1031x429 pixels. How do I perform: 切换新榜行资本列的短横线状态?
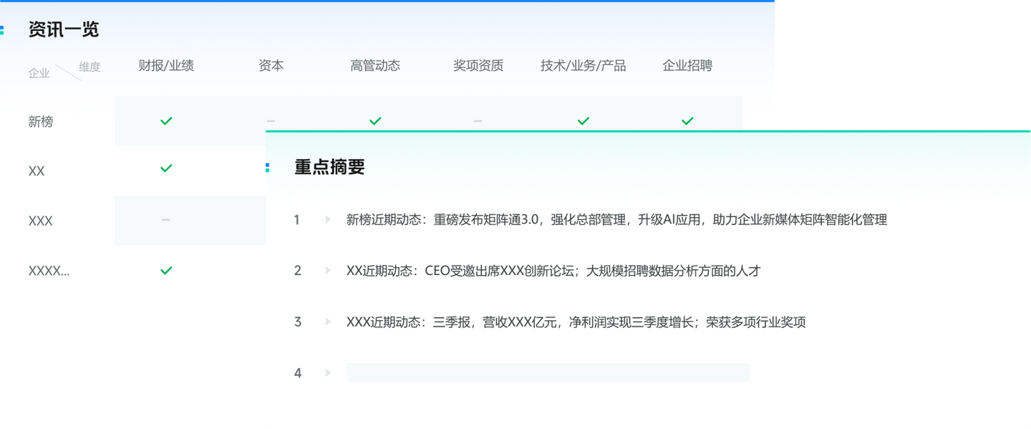[x=271, y=120]
